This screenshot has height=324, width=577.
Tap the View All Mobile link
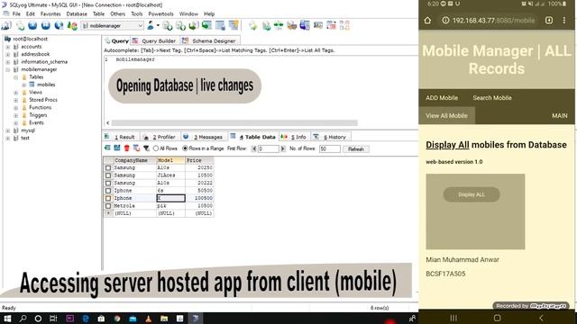[x=447, y=116]
